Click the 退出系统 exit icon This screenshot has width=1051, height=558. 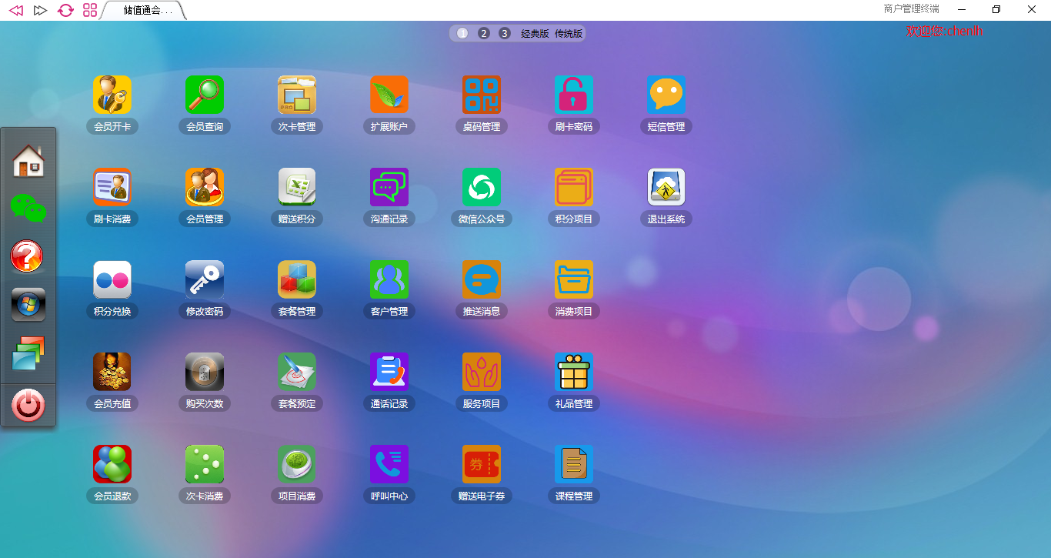pos(666,187)
